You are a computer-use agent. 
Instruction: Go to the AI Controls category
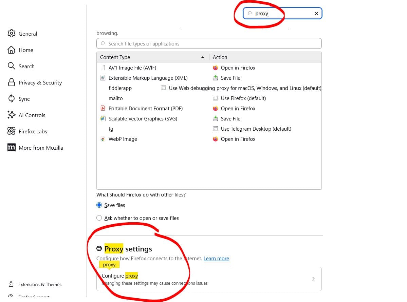coord(32,115)
